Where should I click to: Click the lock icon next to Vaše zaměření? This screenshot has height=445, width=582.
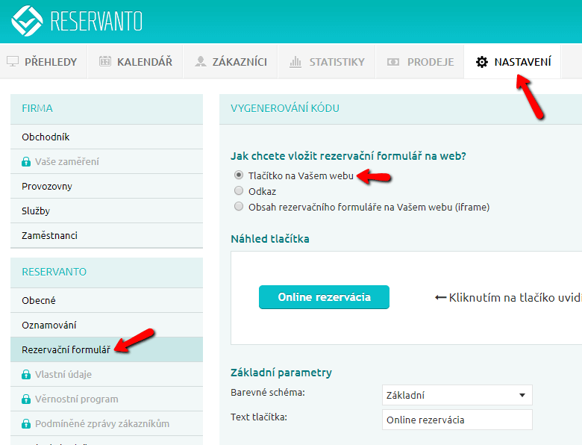point(26,161)
